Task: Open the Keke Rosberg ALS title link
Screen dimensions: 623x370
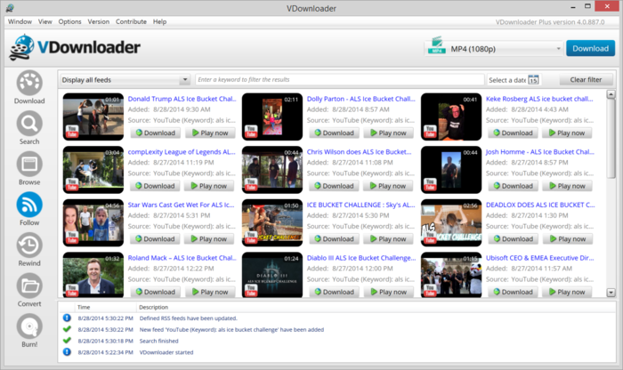Action: [x=539, y=99]
